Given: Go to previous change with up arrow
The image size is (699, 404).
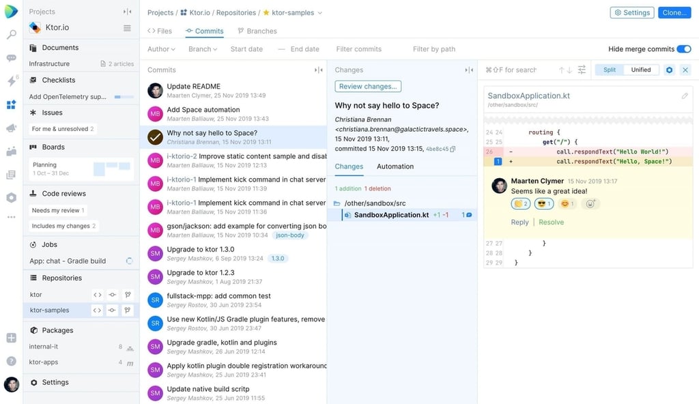Looking at the screenshot, I should tap(561, 70).
